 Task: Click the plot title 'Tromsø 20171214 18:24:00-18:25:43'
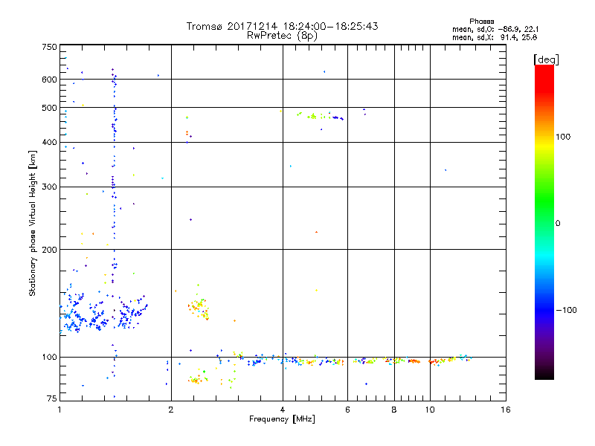(282, 26)
